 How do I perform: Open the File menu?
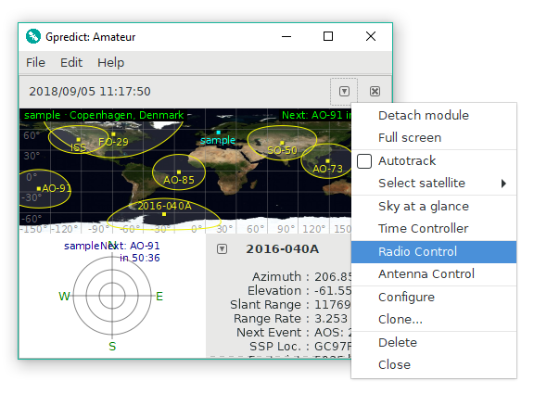pyautogui.click(x=35, y=63)
